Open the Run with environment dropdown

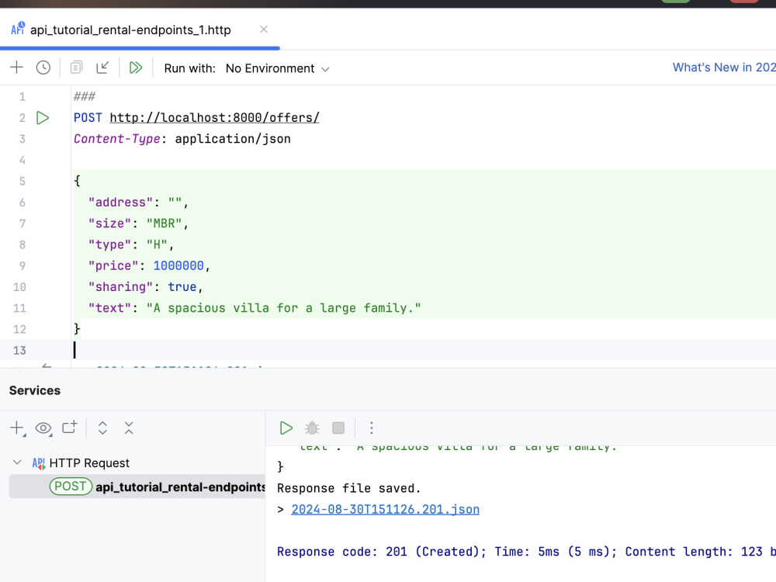coord(277,68)
